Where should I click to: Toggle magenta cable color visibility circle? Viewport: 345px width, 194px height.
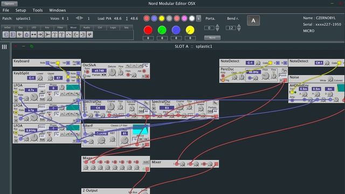184,18
